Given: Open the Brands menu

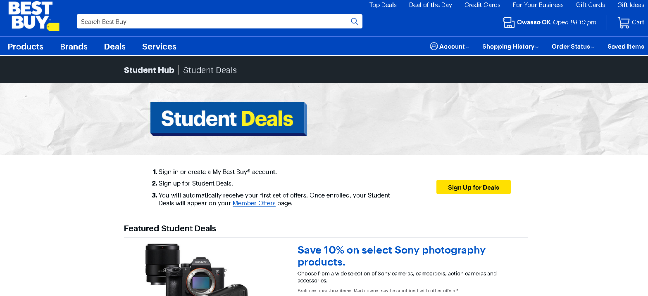Looking at the screenshot, I should tap(74, 47).
